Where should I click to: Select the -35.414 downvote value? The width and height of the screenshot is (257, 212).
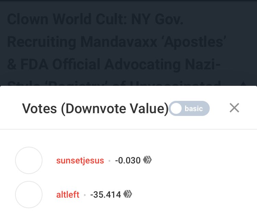coord(106,195)
